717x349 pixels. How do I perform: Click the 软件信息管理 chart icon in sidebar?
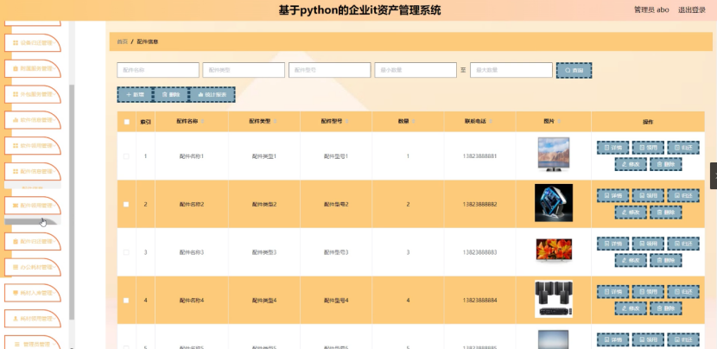pyautogui.click(x=16, y=120)
